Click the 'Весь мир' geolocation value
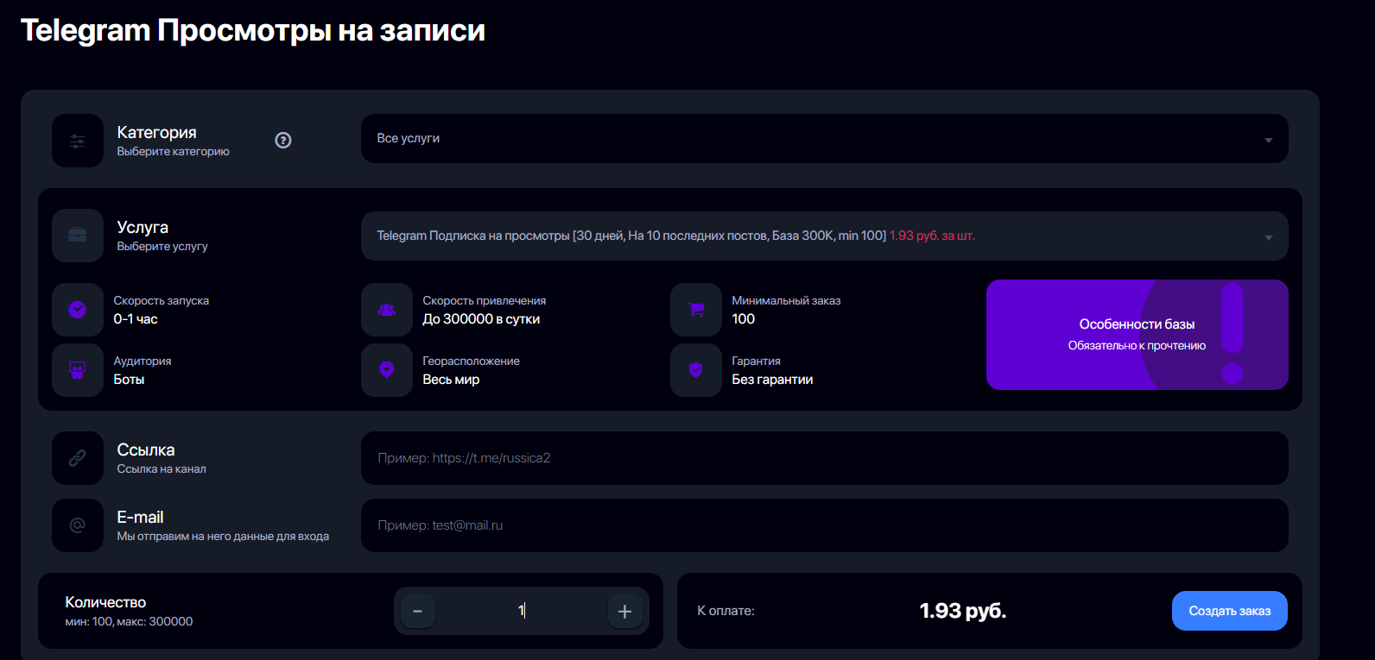 [x=451, y=380]
